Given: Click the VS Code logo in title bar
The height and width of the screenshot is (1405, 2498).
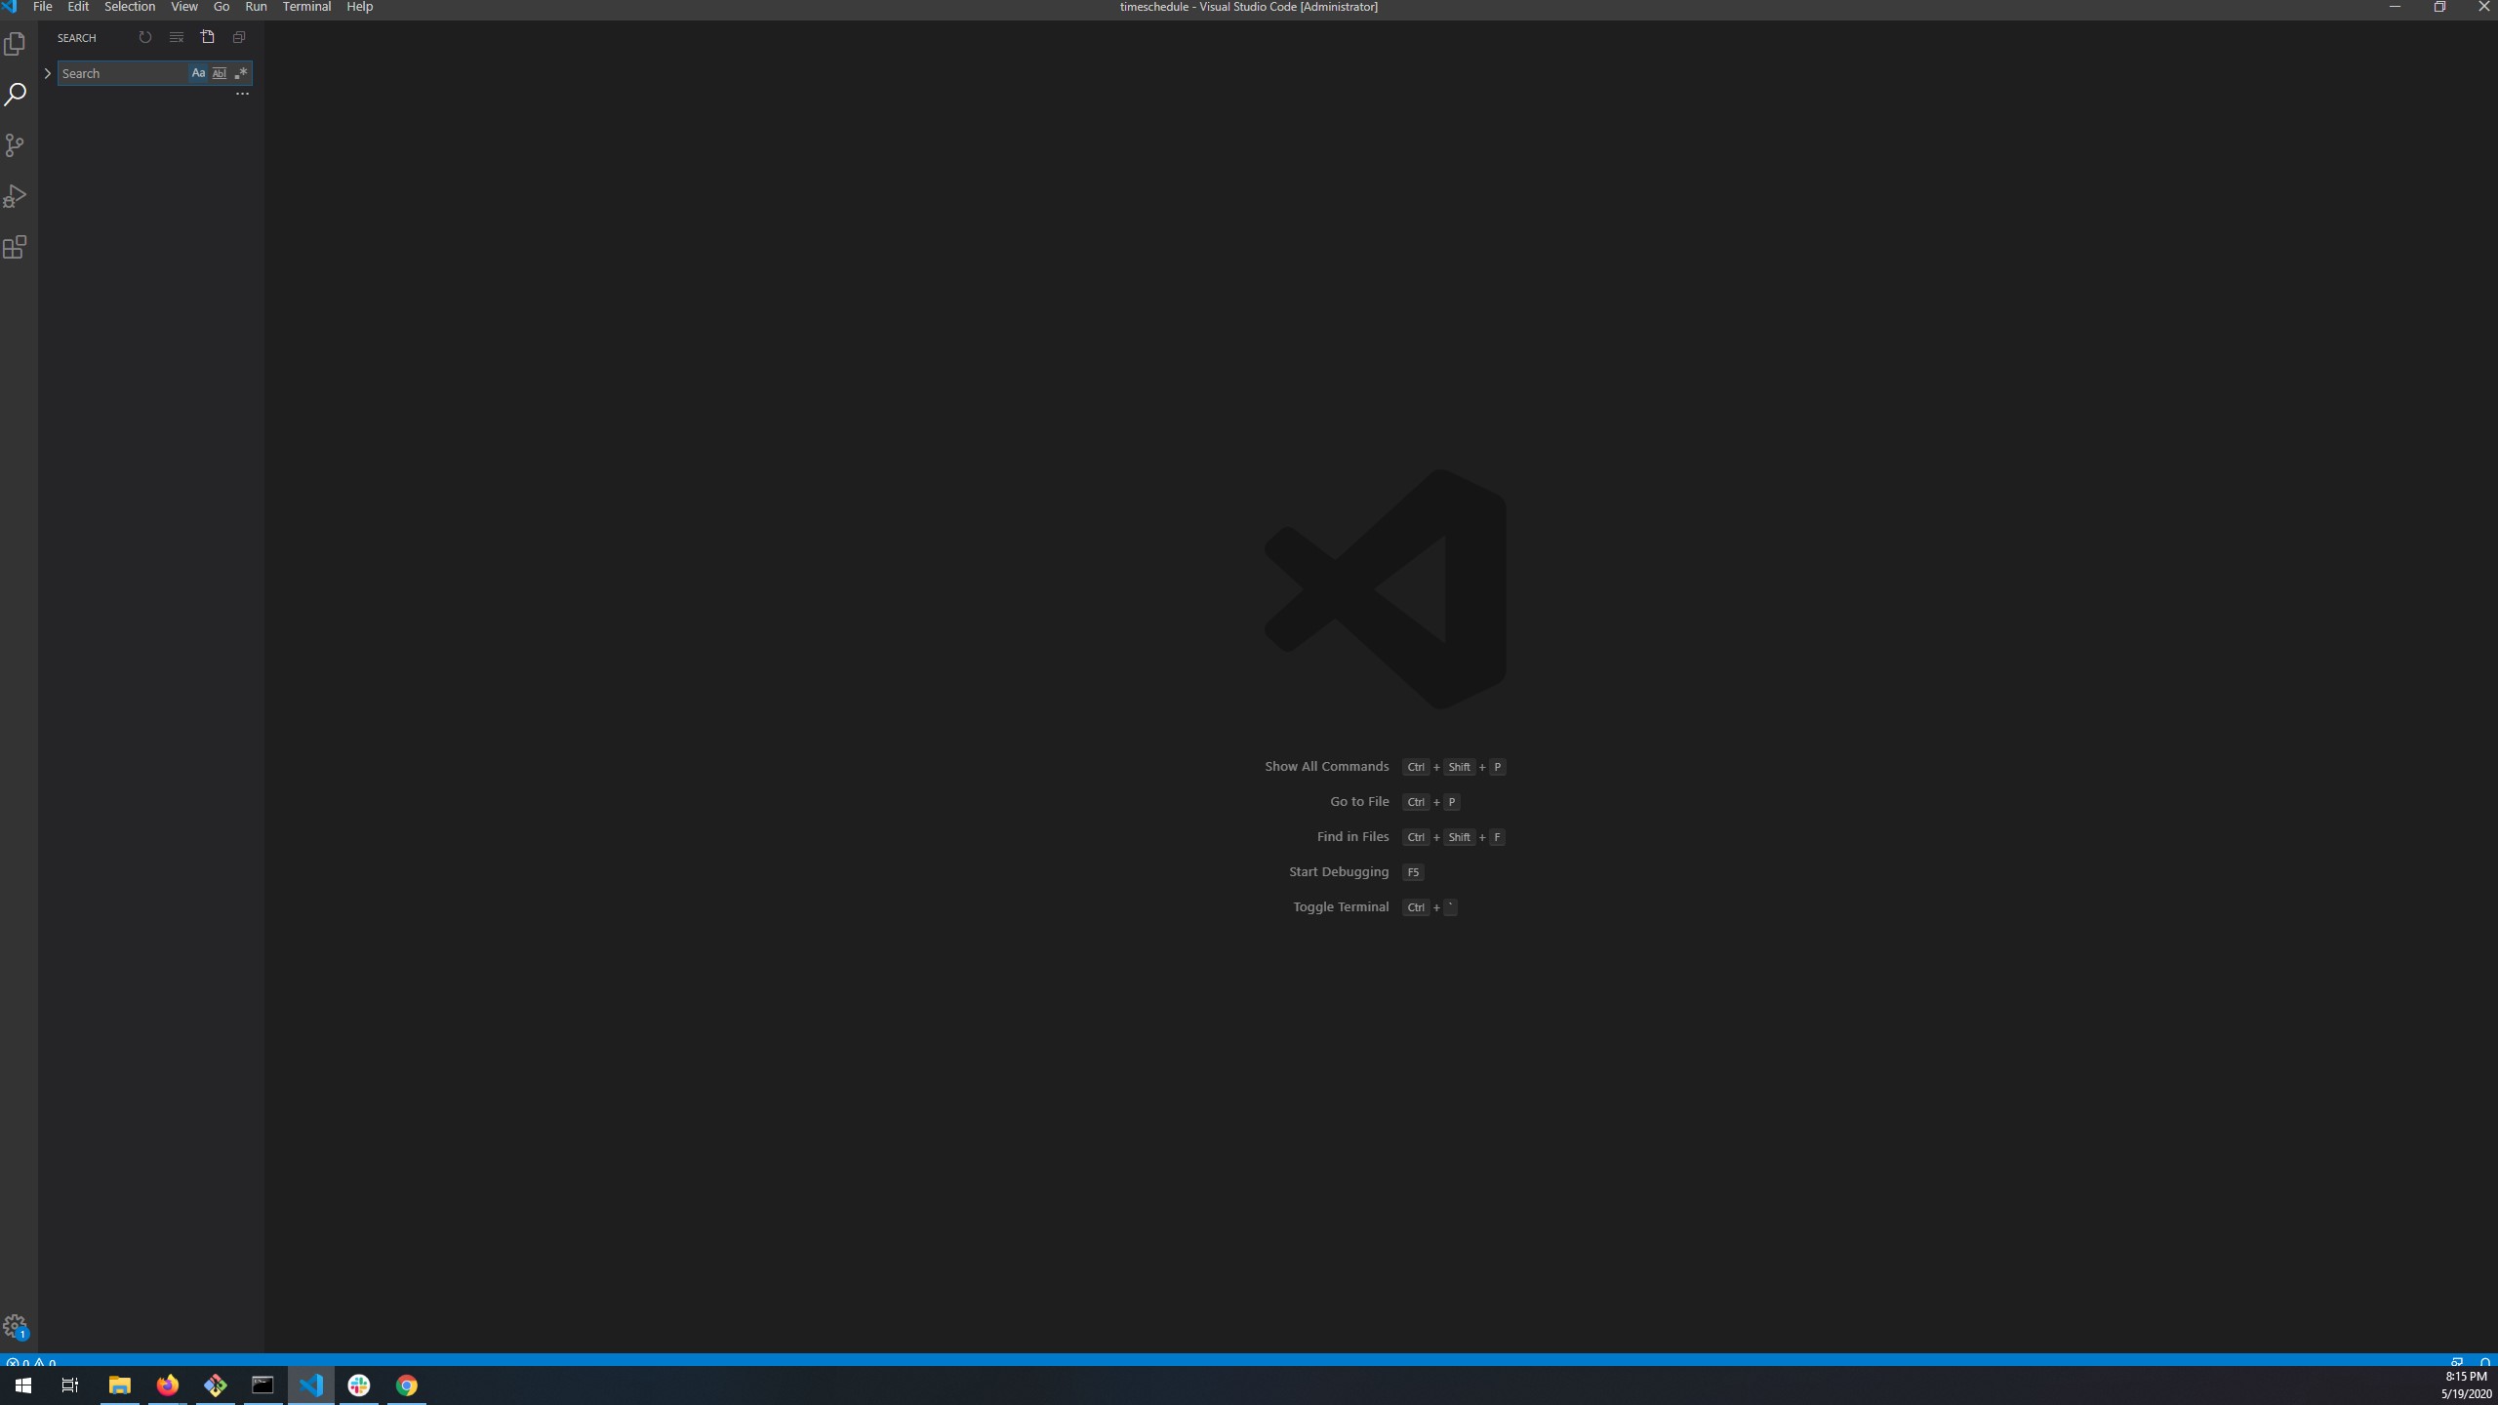Looking at the screenshot, I should [x=10, y=7].
